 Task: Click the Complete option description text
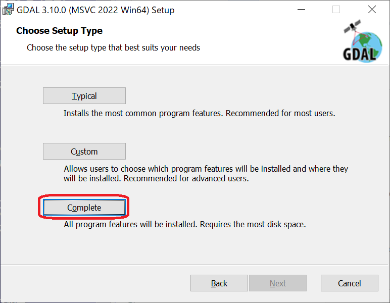click(184, 224)
